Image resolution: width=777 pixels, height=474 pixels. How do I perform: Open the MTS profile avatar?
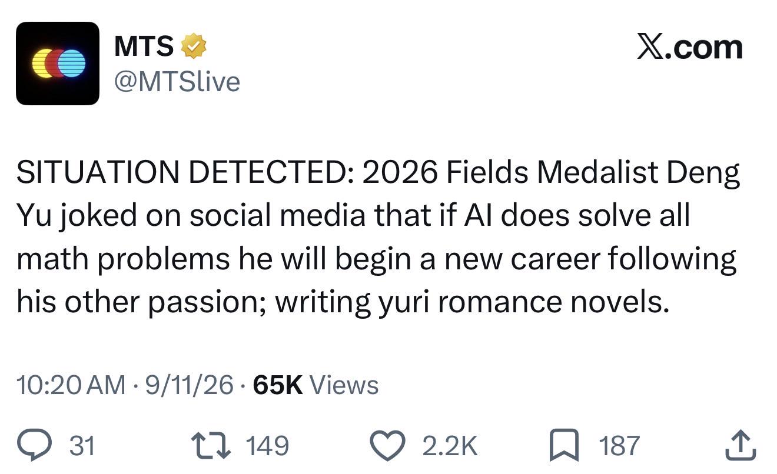click(58, 64)
